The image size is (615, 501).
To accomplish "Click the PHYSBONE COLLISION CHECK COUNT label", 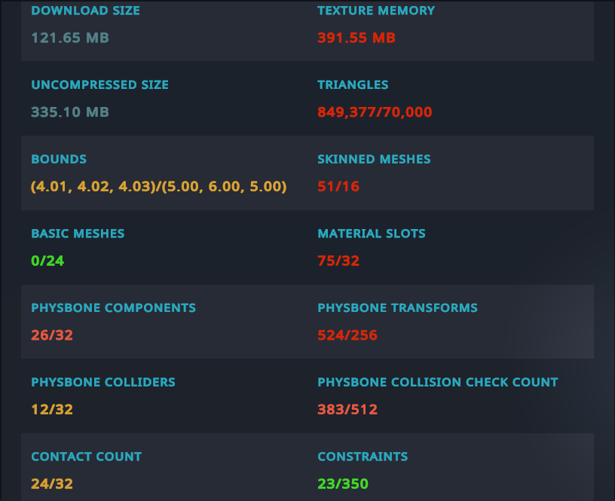I will pos(438,382).
